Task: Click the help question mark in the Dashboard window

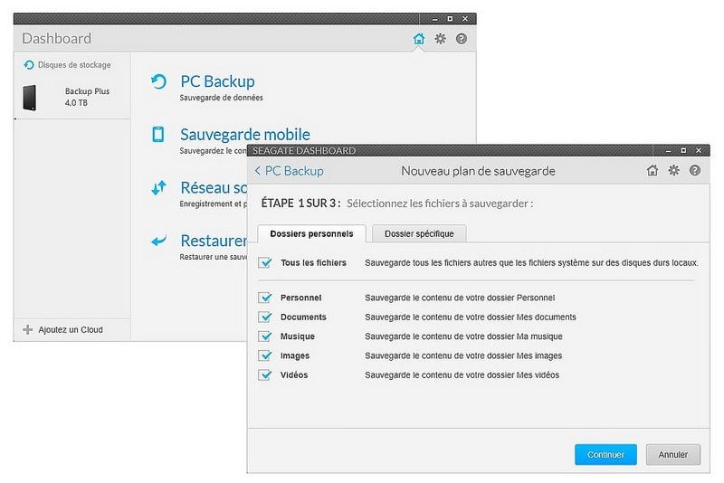Action: tap(462, 39)
